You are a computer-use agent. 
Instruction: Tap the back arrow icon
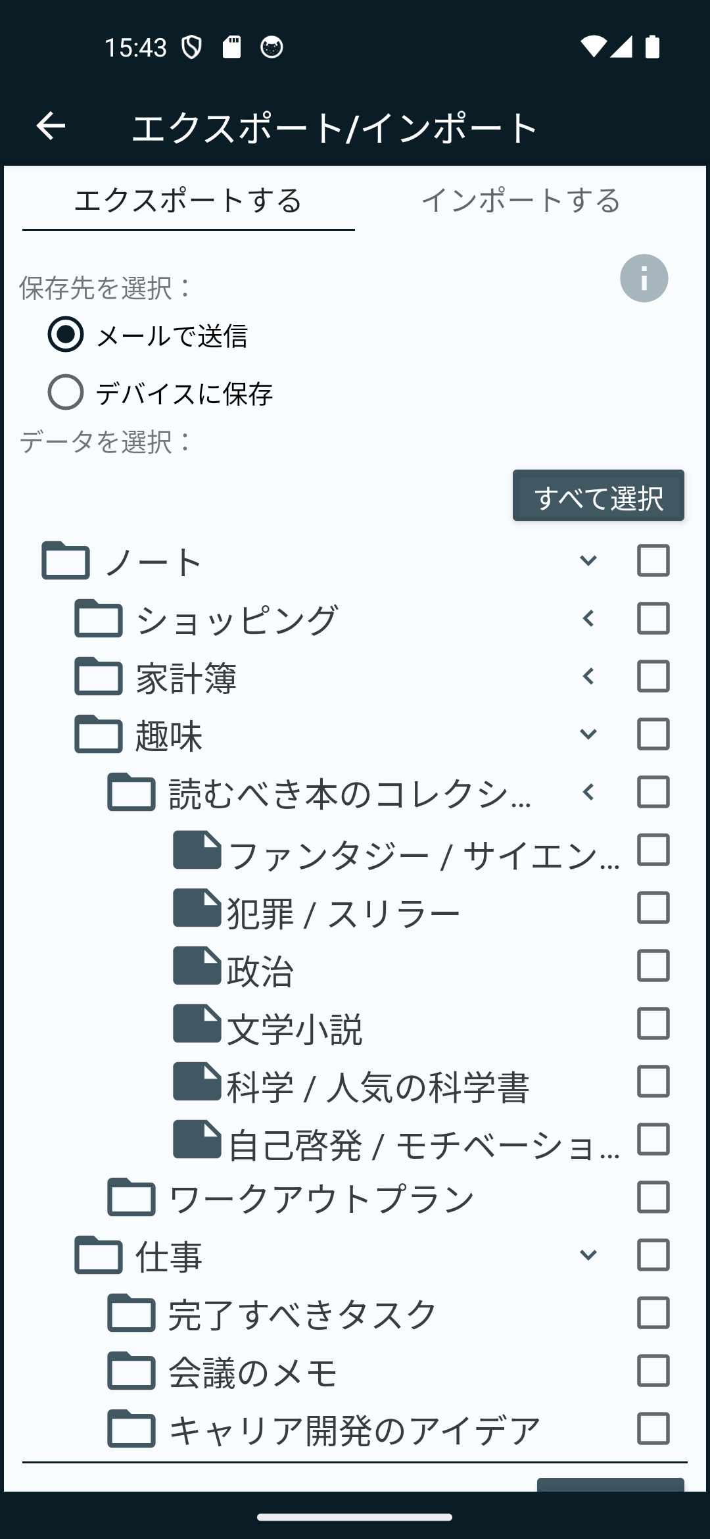coord(51,126)
